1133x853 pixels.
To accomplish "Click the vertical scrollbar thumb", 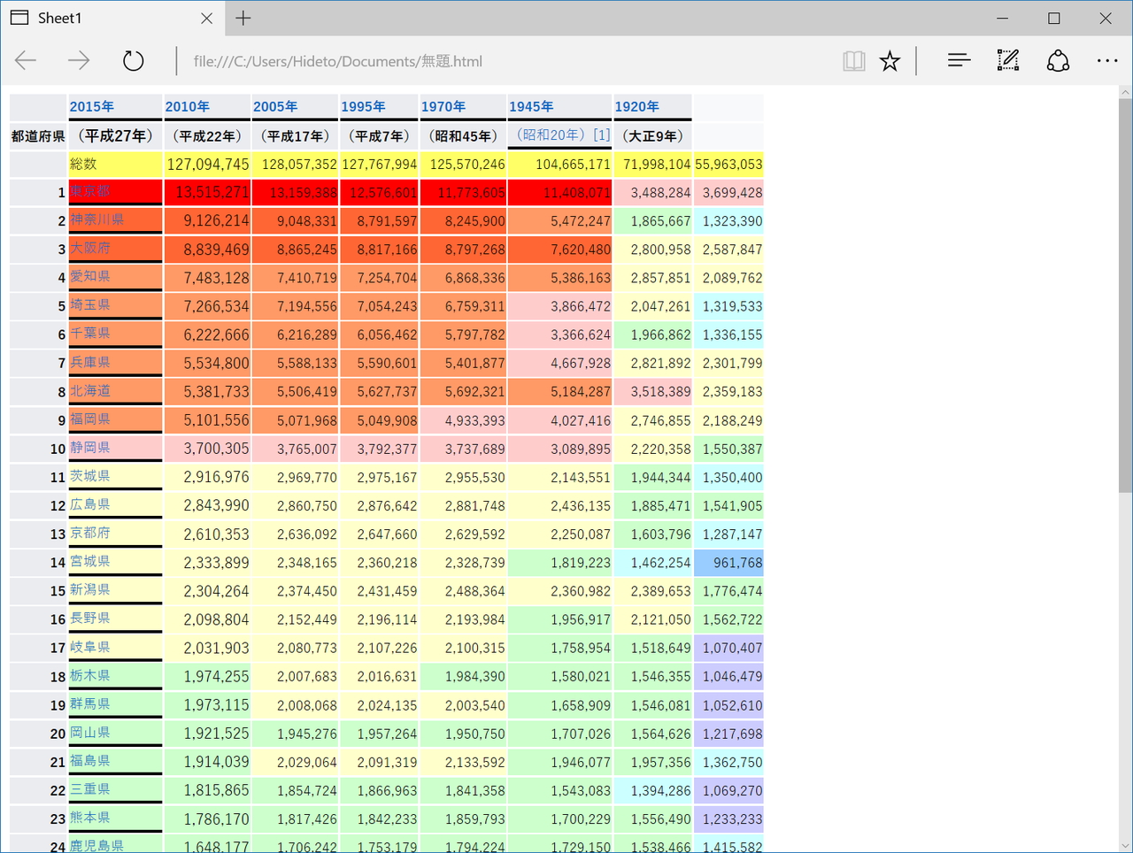I will point(1125,296).
